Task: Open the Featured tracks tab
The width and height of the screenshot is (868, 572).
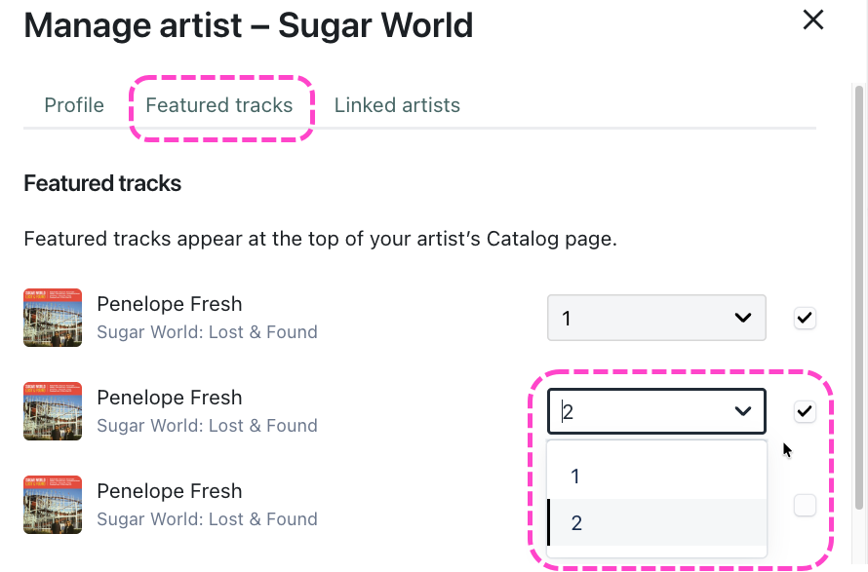Action: [219, 105]
